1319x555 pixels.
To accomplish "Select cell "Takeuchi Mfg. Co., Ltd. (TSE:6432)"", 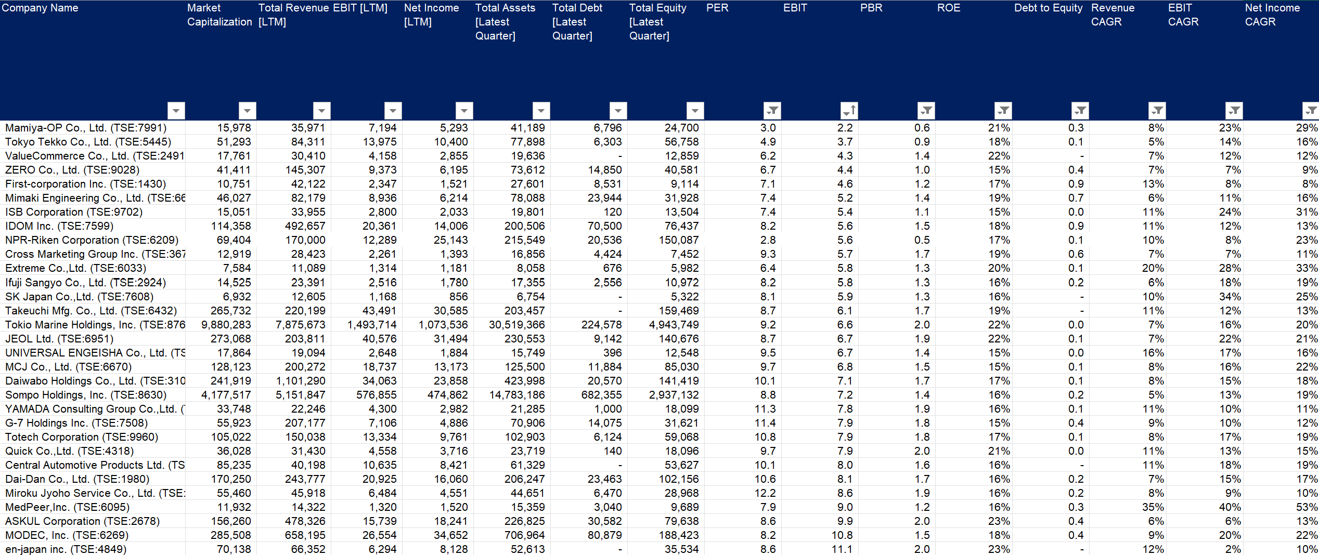I will [93, 311].
